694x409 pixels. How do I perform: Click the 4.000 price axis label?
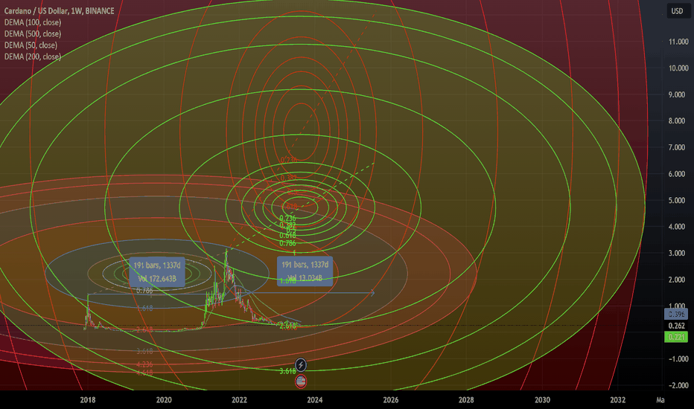point(678,227)
